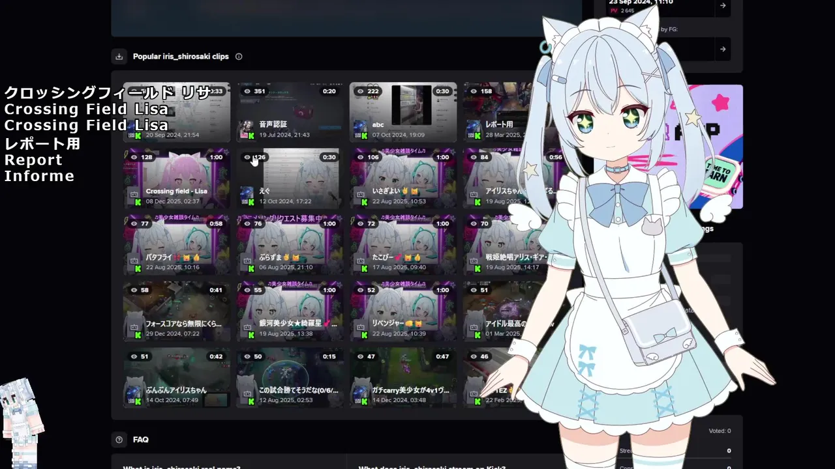Click the Kick K icon on えぐ clip
Viewport: 835px width, 469px height.
point(251,202)
